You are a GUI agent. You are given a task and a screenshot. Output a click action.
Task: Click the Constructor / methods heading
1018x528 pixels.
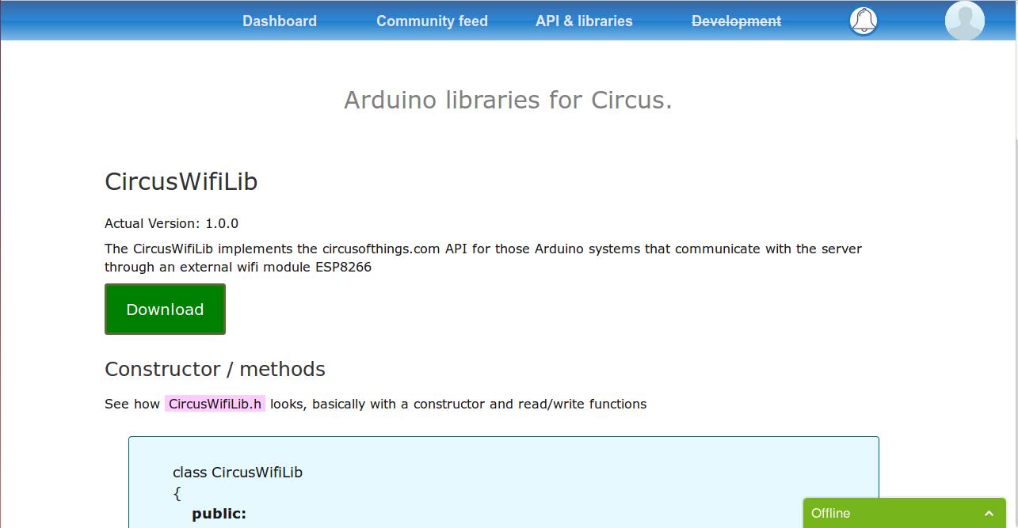tap(215, 369)
